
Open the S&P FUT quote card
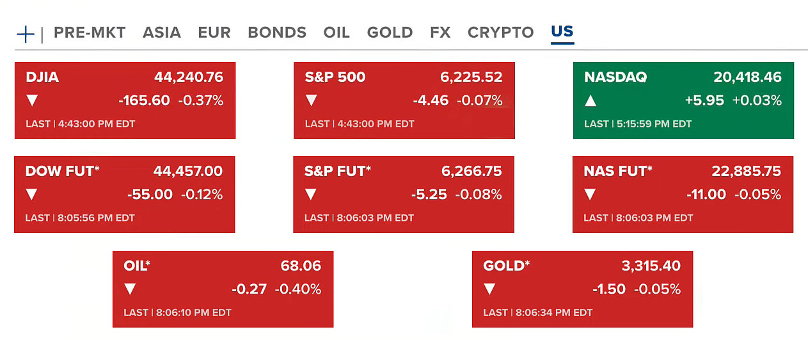(x=404, y=194)
